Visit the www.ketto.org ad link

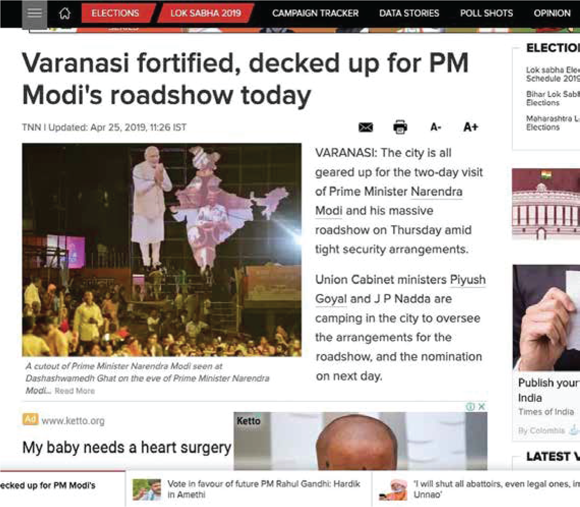click(73, 421)
